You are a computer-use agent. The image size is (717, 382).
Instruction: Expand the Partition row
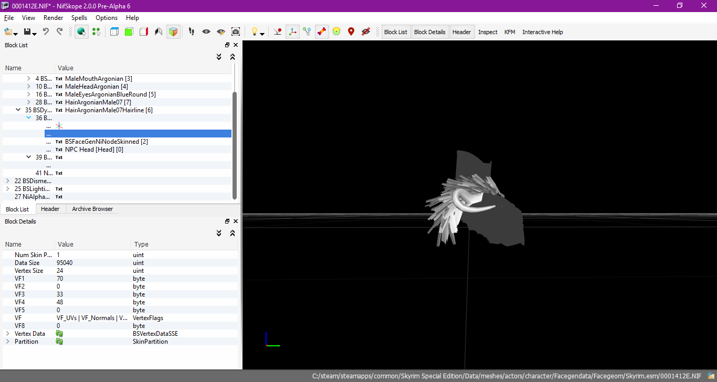point(8,342)
